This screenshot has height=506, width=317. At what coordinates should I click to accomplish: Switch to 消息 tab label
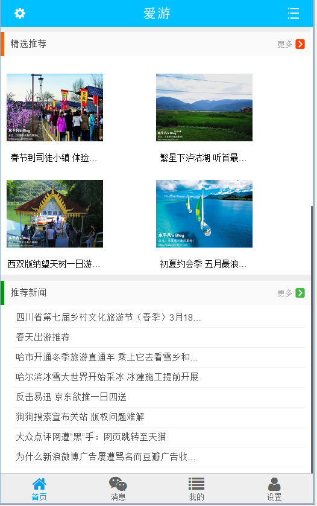click(x=118, y=497)
